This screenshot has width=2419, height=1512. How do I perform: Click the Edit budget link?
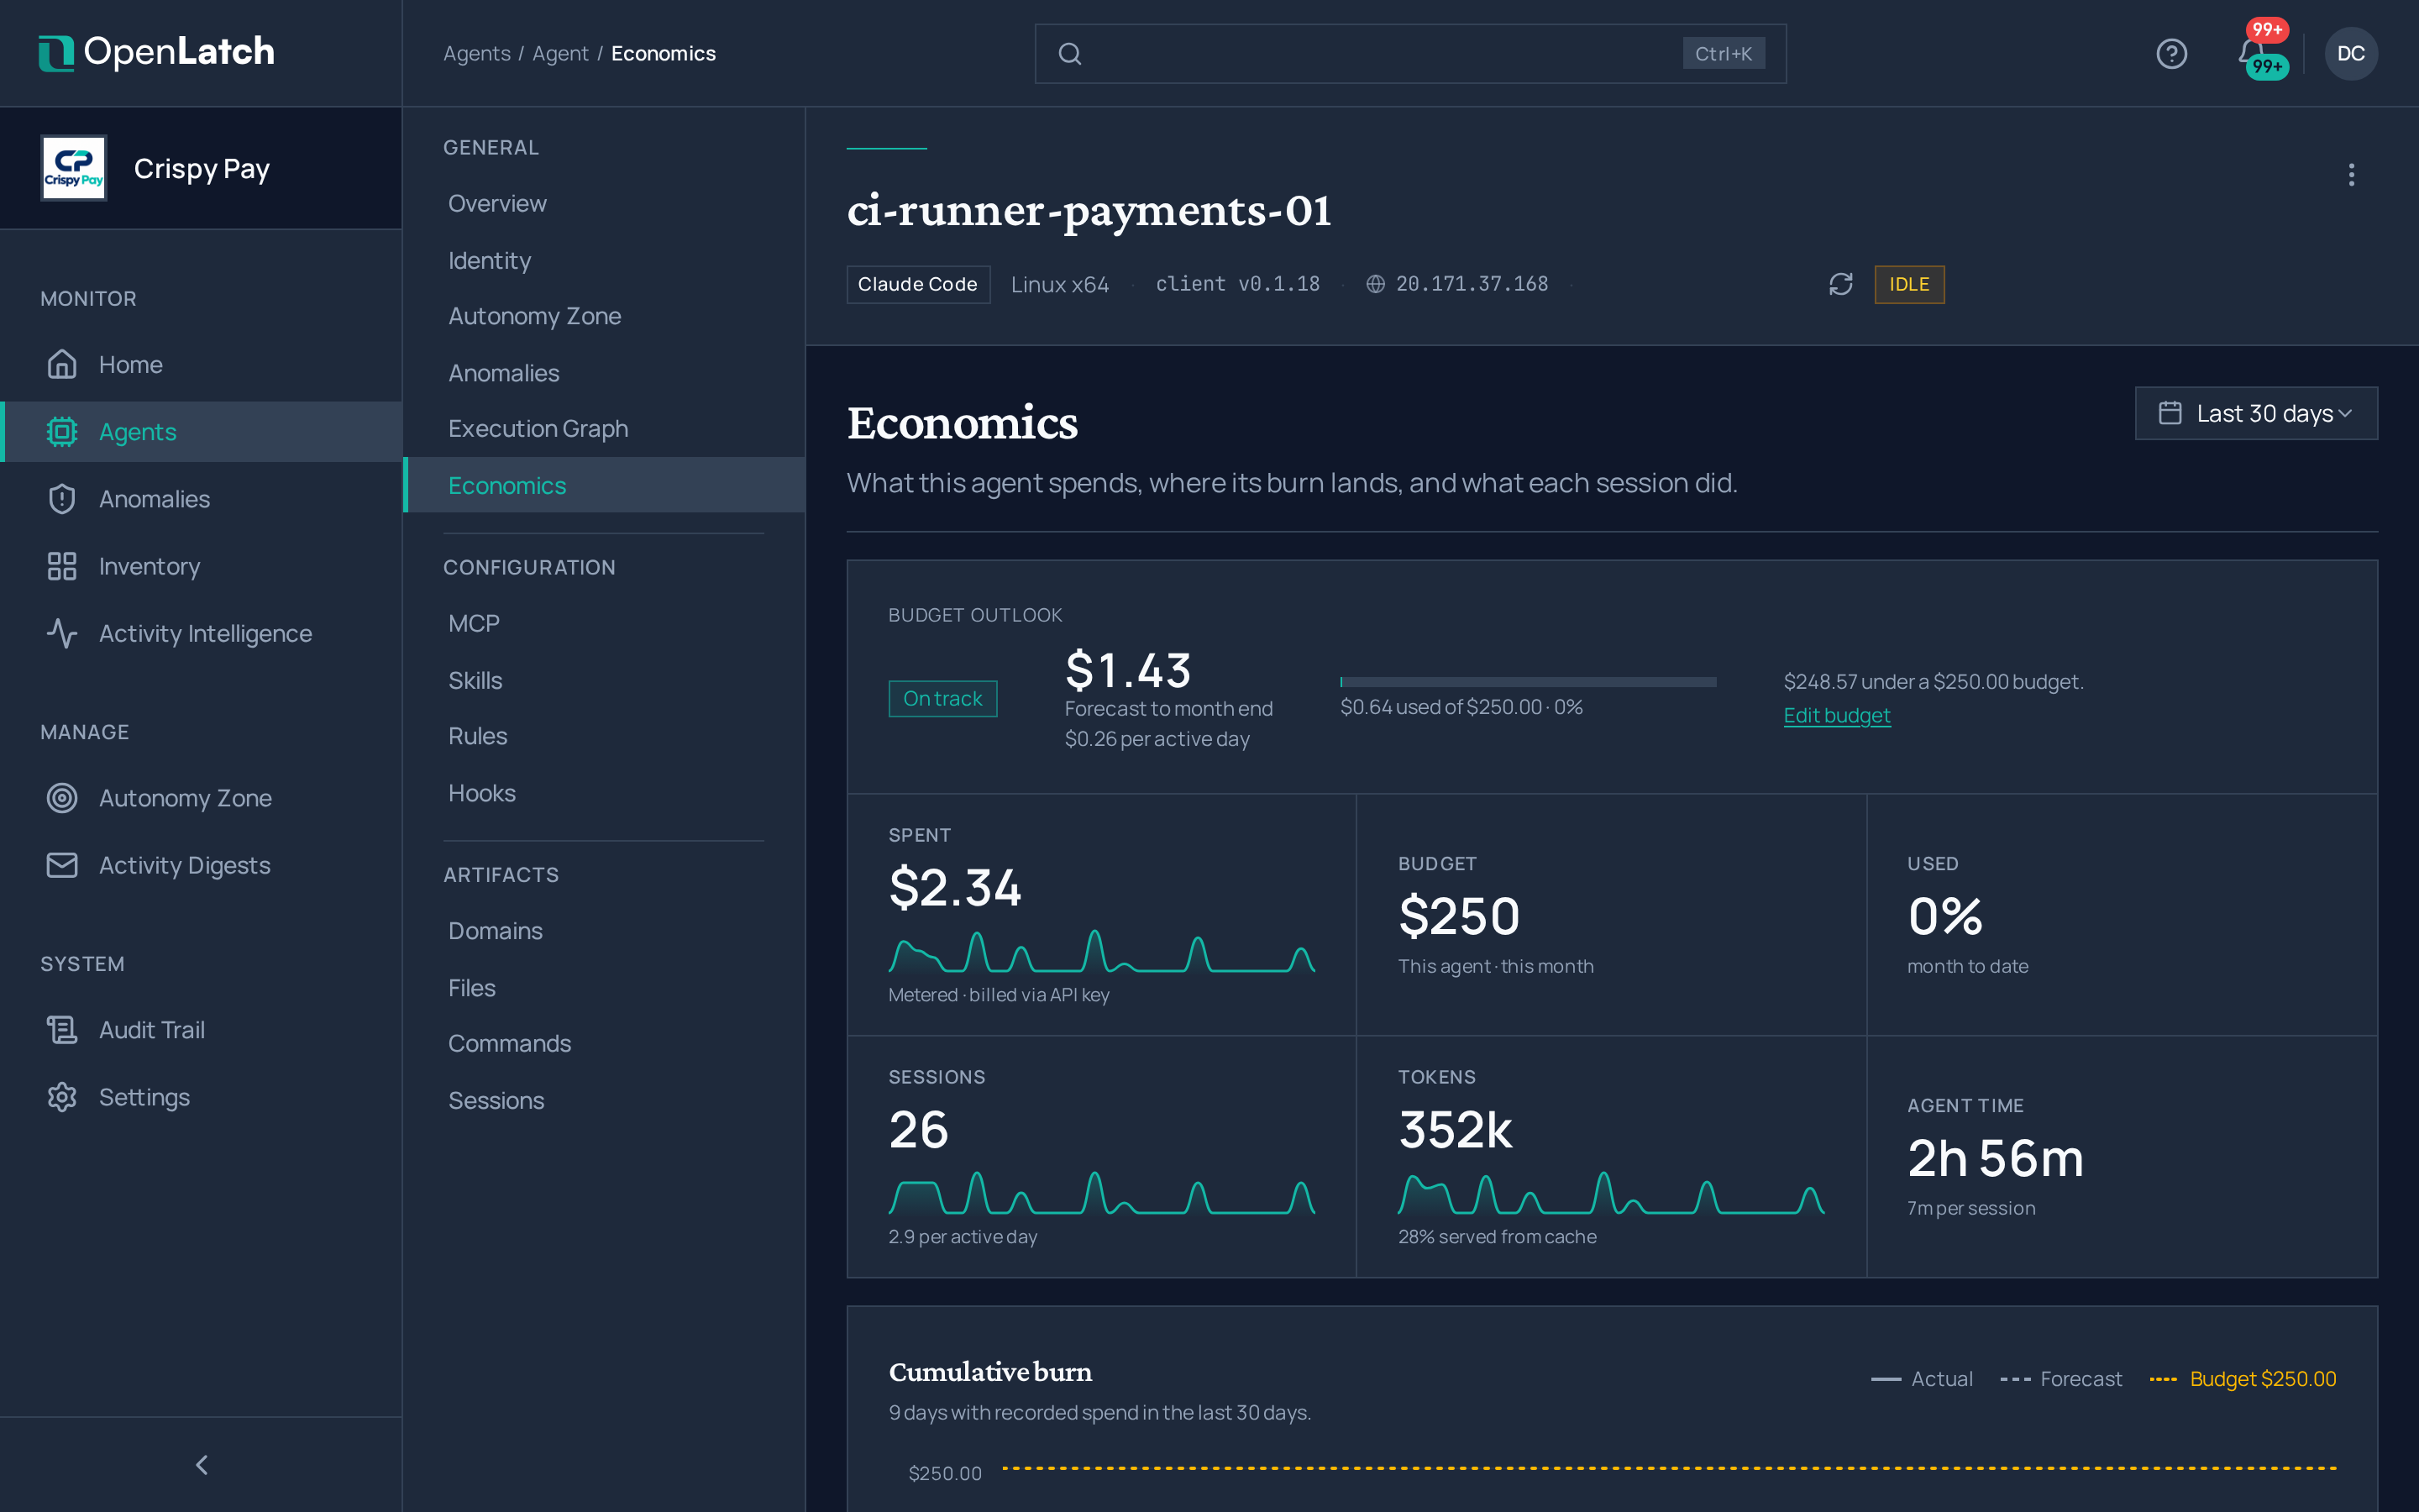tap(1836, 715)
